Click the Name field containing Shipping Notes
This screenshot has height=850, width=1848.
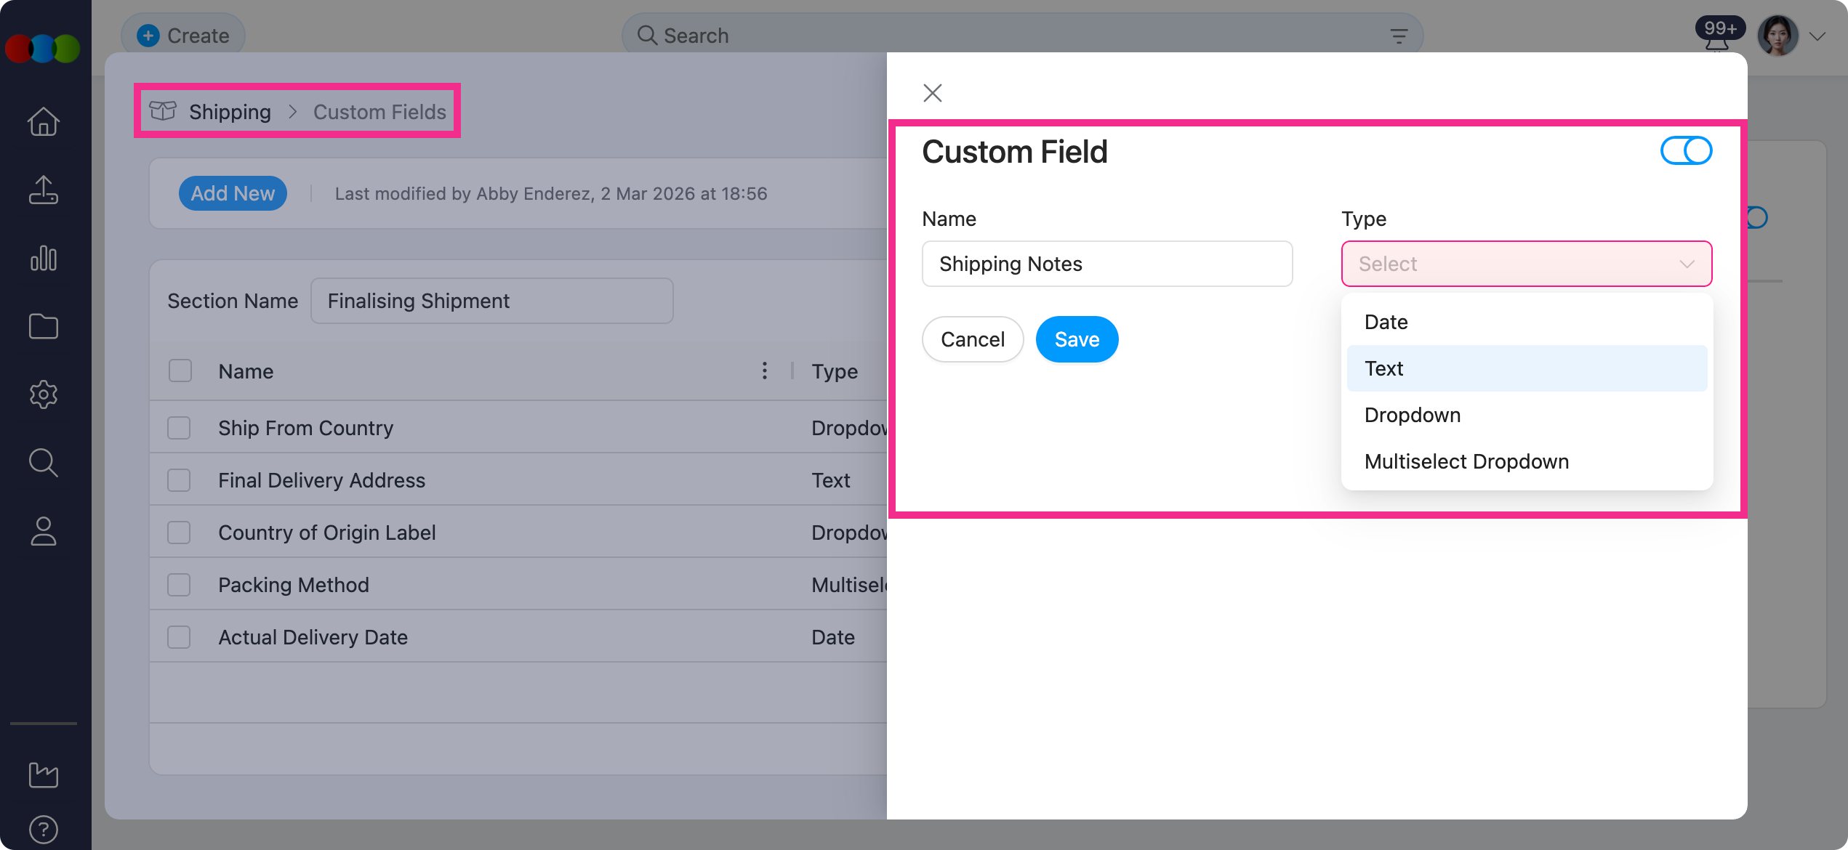coord(1106,264)
